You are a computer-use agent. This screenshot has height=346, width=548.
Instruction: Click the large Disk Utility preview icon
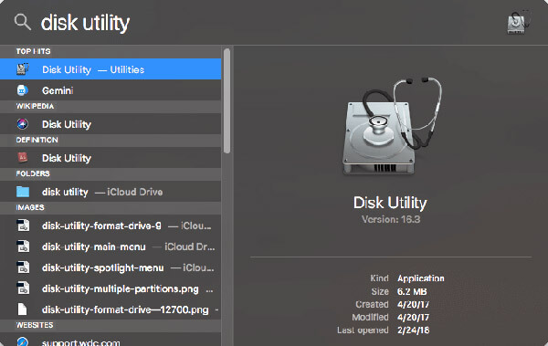tap(392, 126)
